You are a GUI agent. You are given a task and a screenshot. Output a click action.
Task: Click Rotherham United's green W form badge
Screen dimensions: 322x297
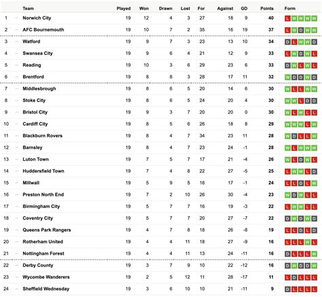point(308,242)
